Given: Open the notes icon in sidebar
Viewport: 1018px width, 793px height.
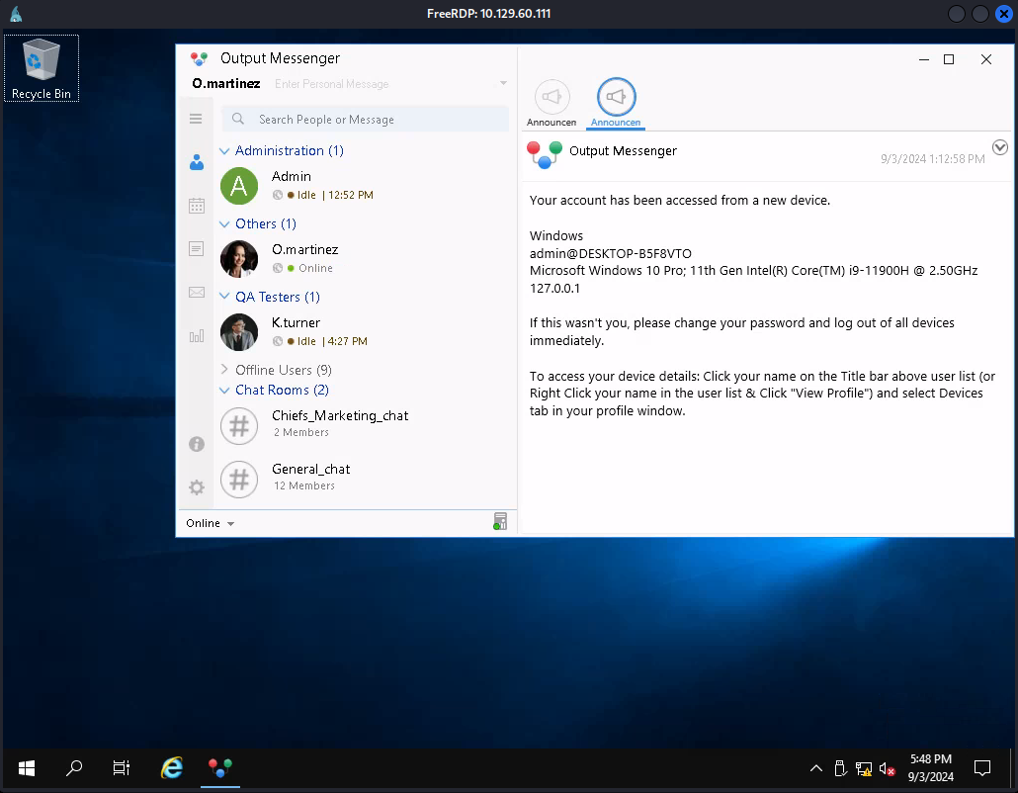Looking at the screenshot, I should coord(196,249).
